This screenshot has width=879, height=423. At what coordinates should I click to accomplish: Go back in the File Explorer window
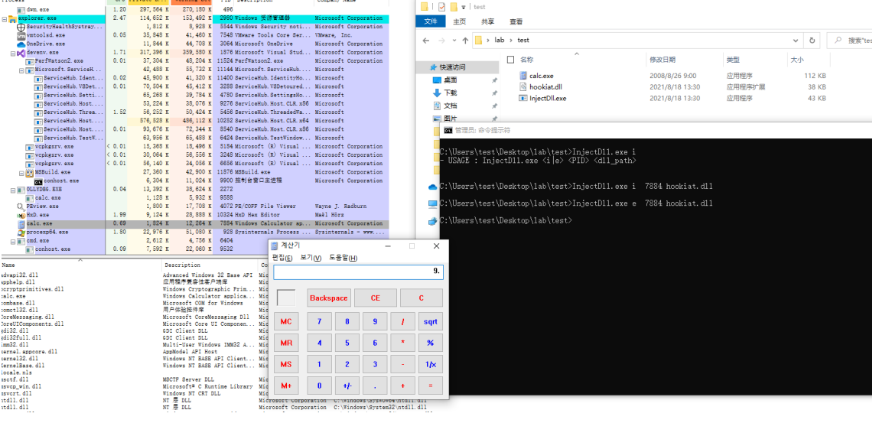(x=427, y=41)
